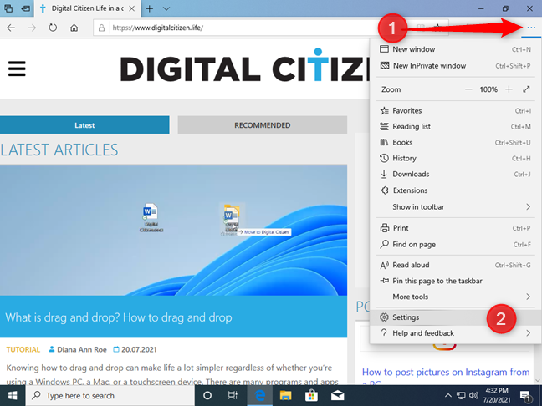Image resolution: width=542 pixels, height=406 pixels.
Task: Refresh the page with reload icon
Action: [x=53, y=28]
